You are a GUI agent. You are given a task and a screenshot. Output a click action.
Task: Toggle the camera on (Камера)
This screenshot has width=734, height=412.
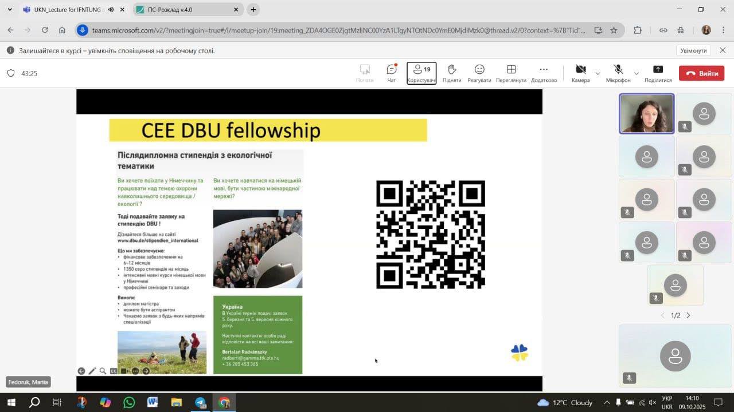click(580, 73)
